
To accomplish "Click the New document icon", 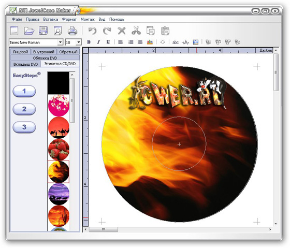I will click(15, 31).
